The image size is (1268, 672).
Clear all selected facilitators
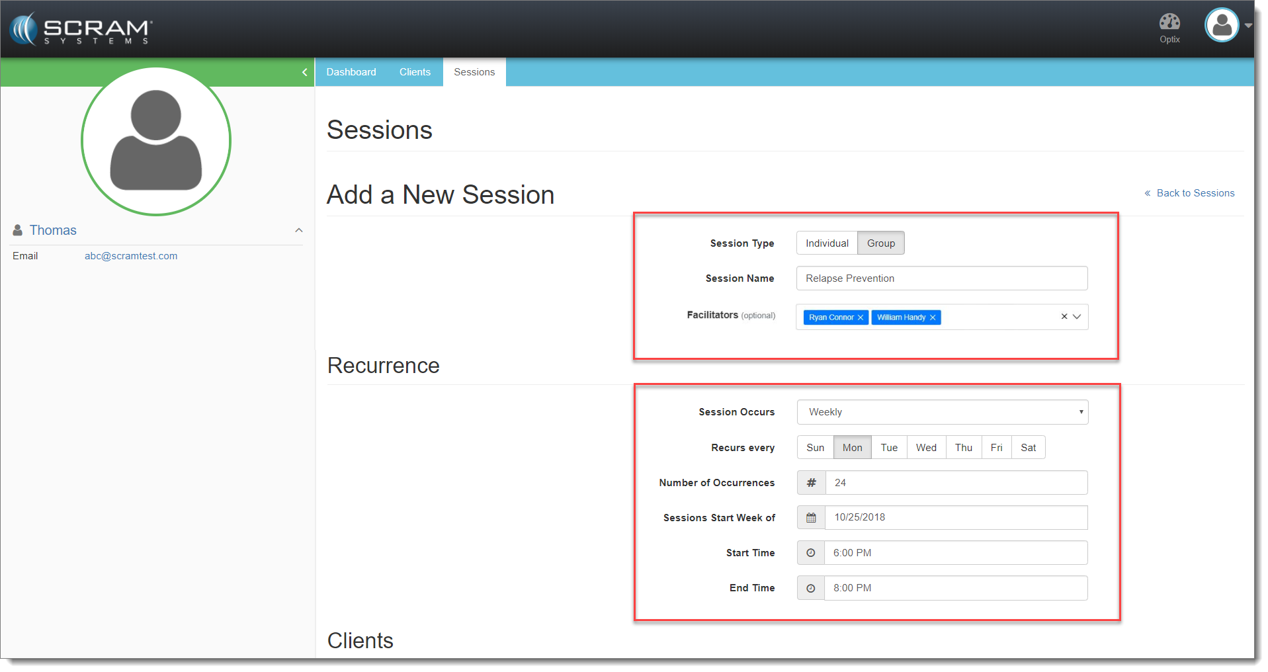tap(1064, 317)
